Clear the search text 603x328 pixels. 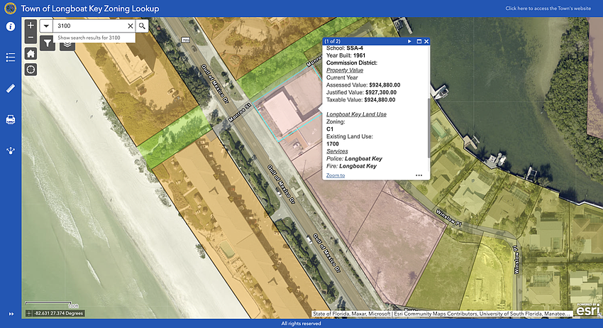tap(131, 26)
